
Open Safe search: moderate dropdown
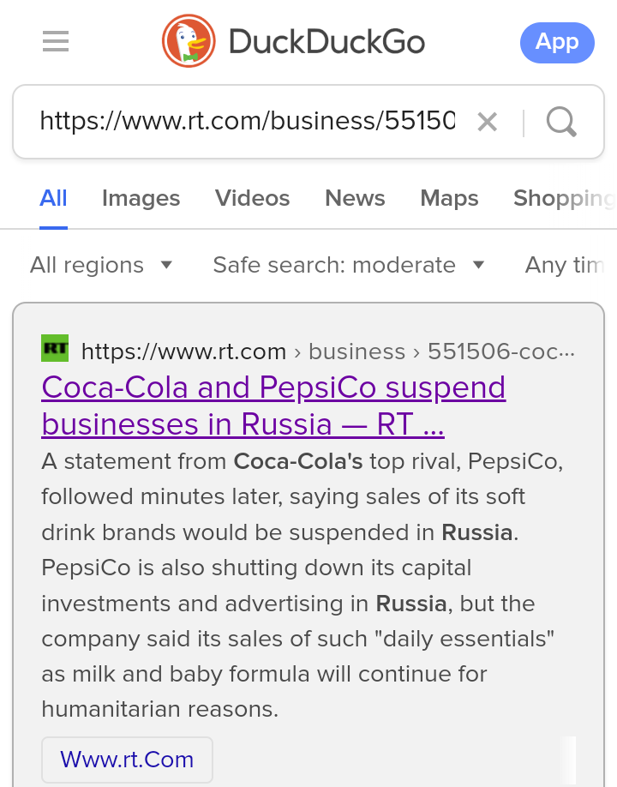(x=349, y=265)
